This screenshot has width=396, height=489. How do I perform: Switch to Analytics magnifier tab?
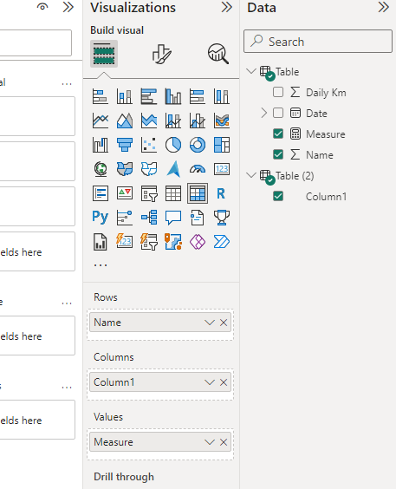[x=218, y=54]
